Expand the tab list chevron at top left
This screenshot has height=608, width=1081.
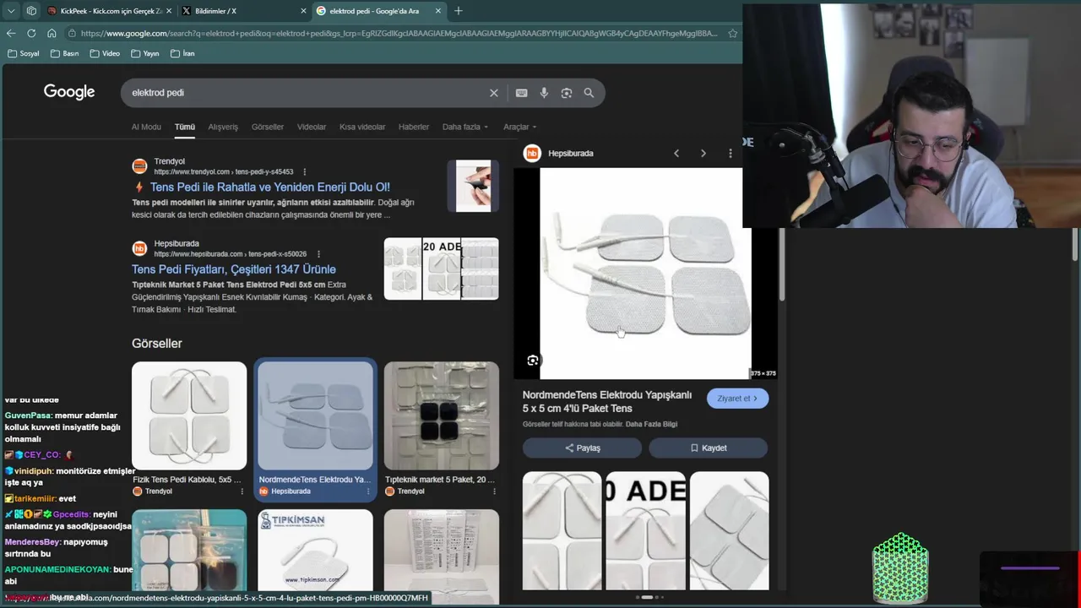pyautogui.click(x=11, y=11)
